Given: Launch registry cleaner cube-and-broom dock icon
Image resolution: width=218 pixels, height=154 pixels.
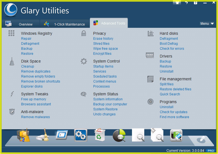Looking at the screenshot, I should 23,135.
